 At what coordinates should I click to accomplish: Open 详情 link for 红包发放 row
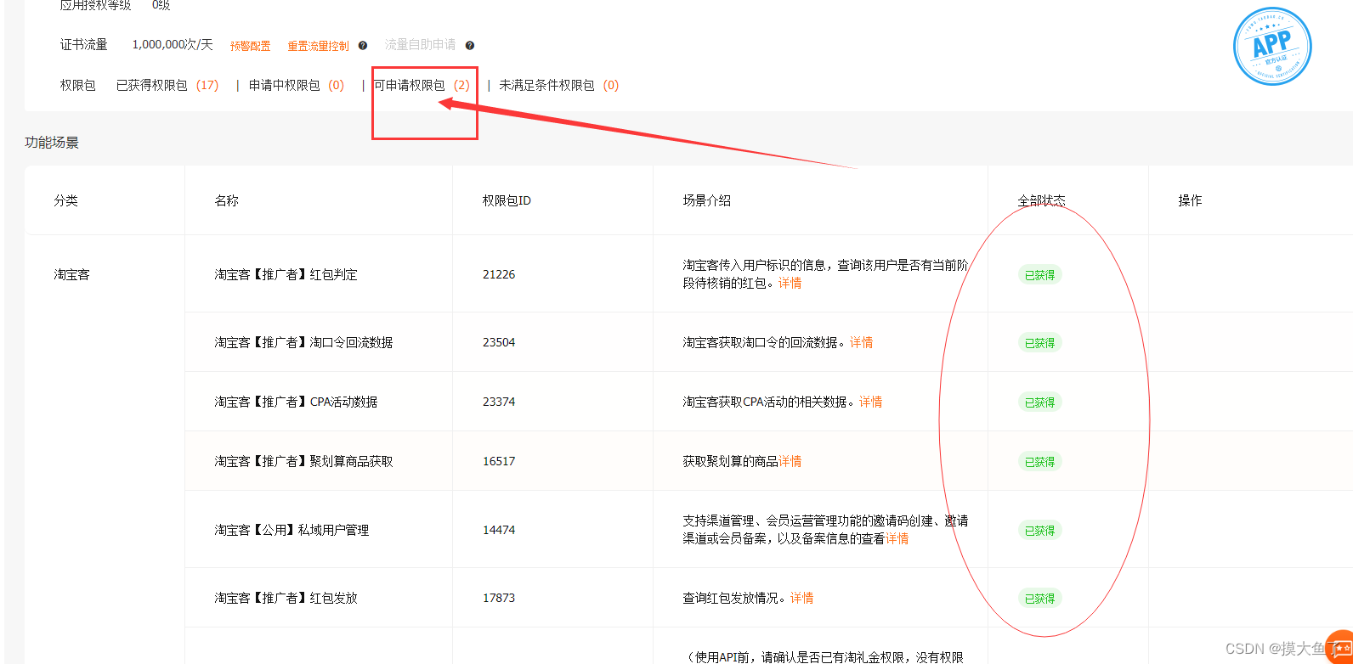[801, 598]
